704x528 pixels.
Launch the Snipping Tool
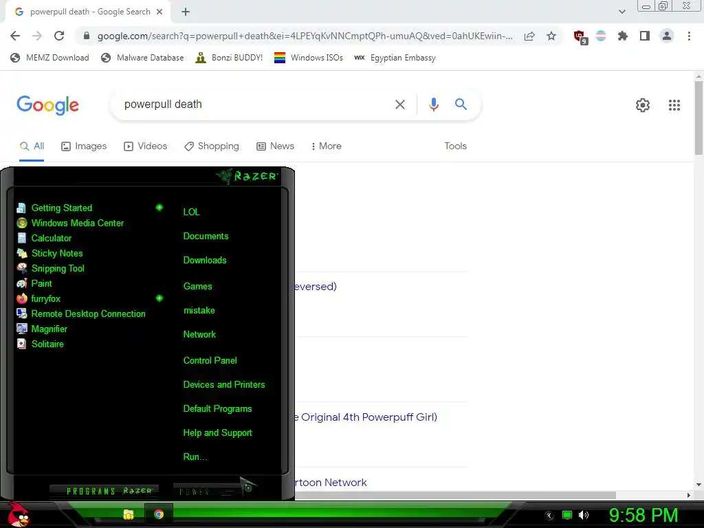tap(50, 269)
